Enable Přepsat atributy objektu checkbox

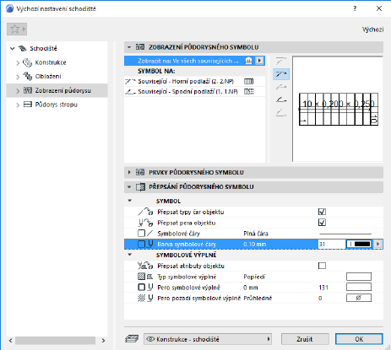[x=322, y=266]
